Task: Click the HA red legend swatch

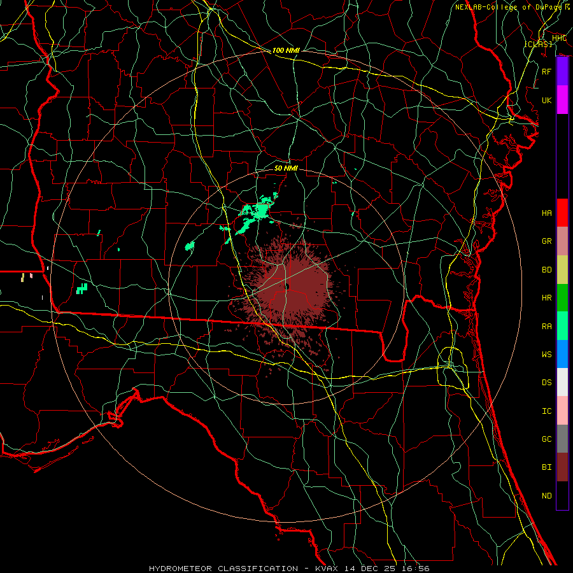Action: coord(562,213)
